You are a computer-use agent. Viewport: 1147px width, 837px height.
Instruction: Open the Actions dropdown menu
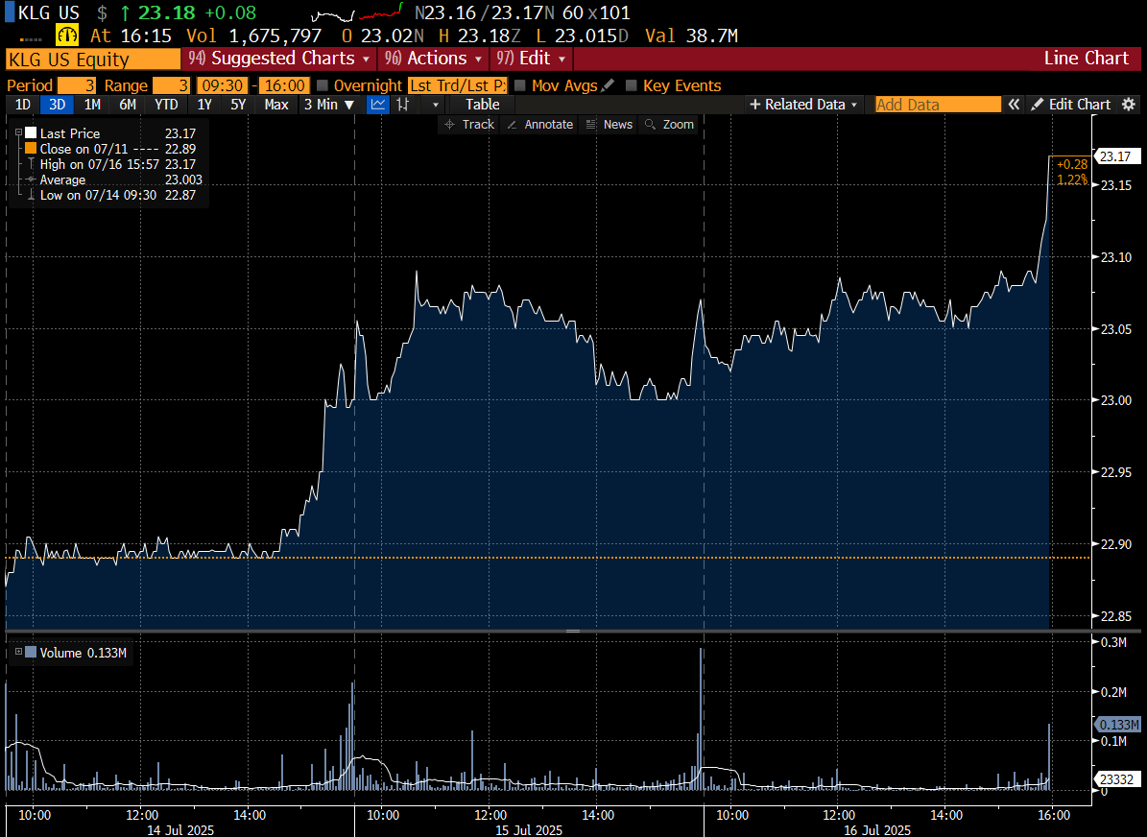point(433,59)
